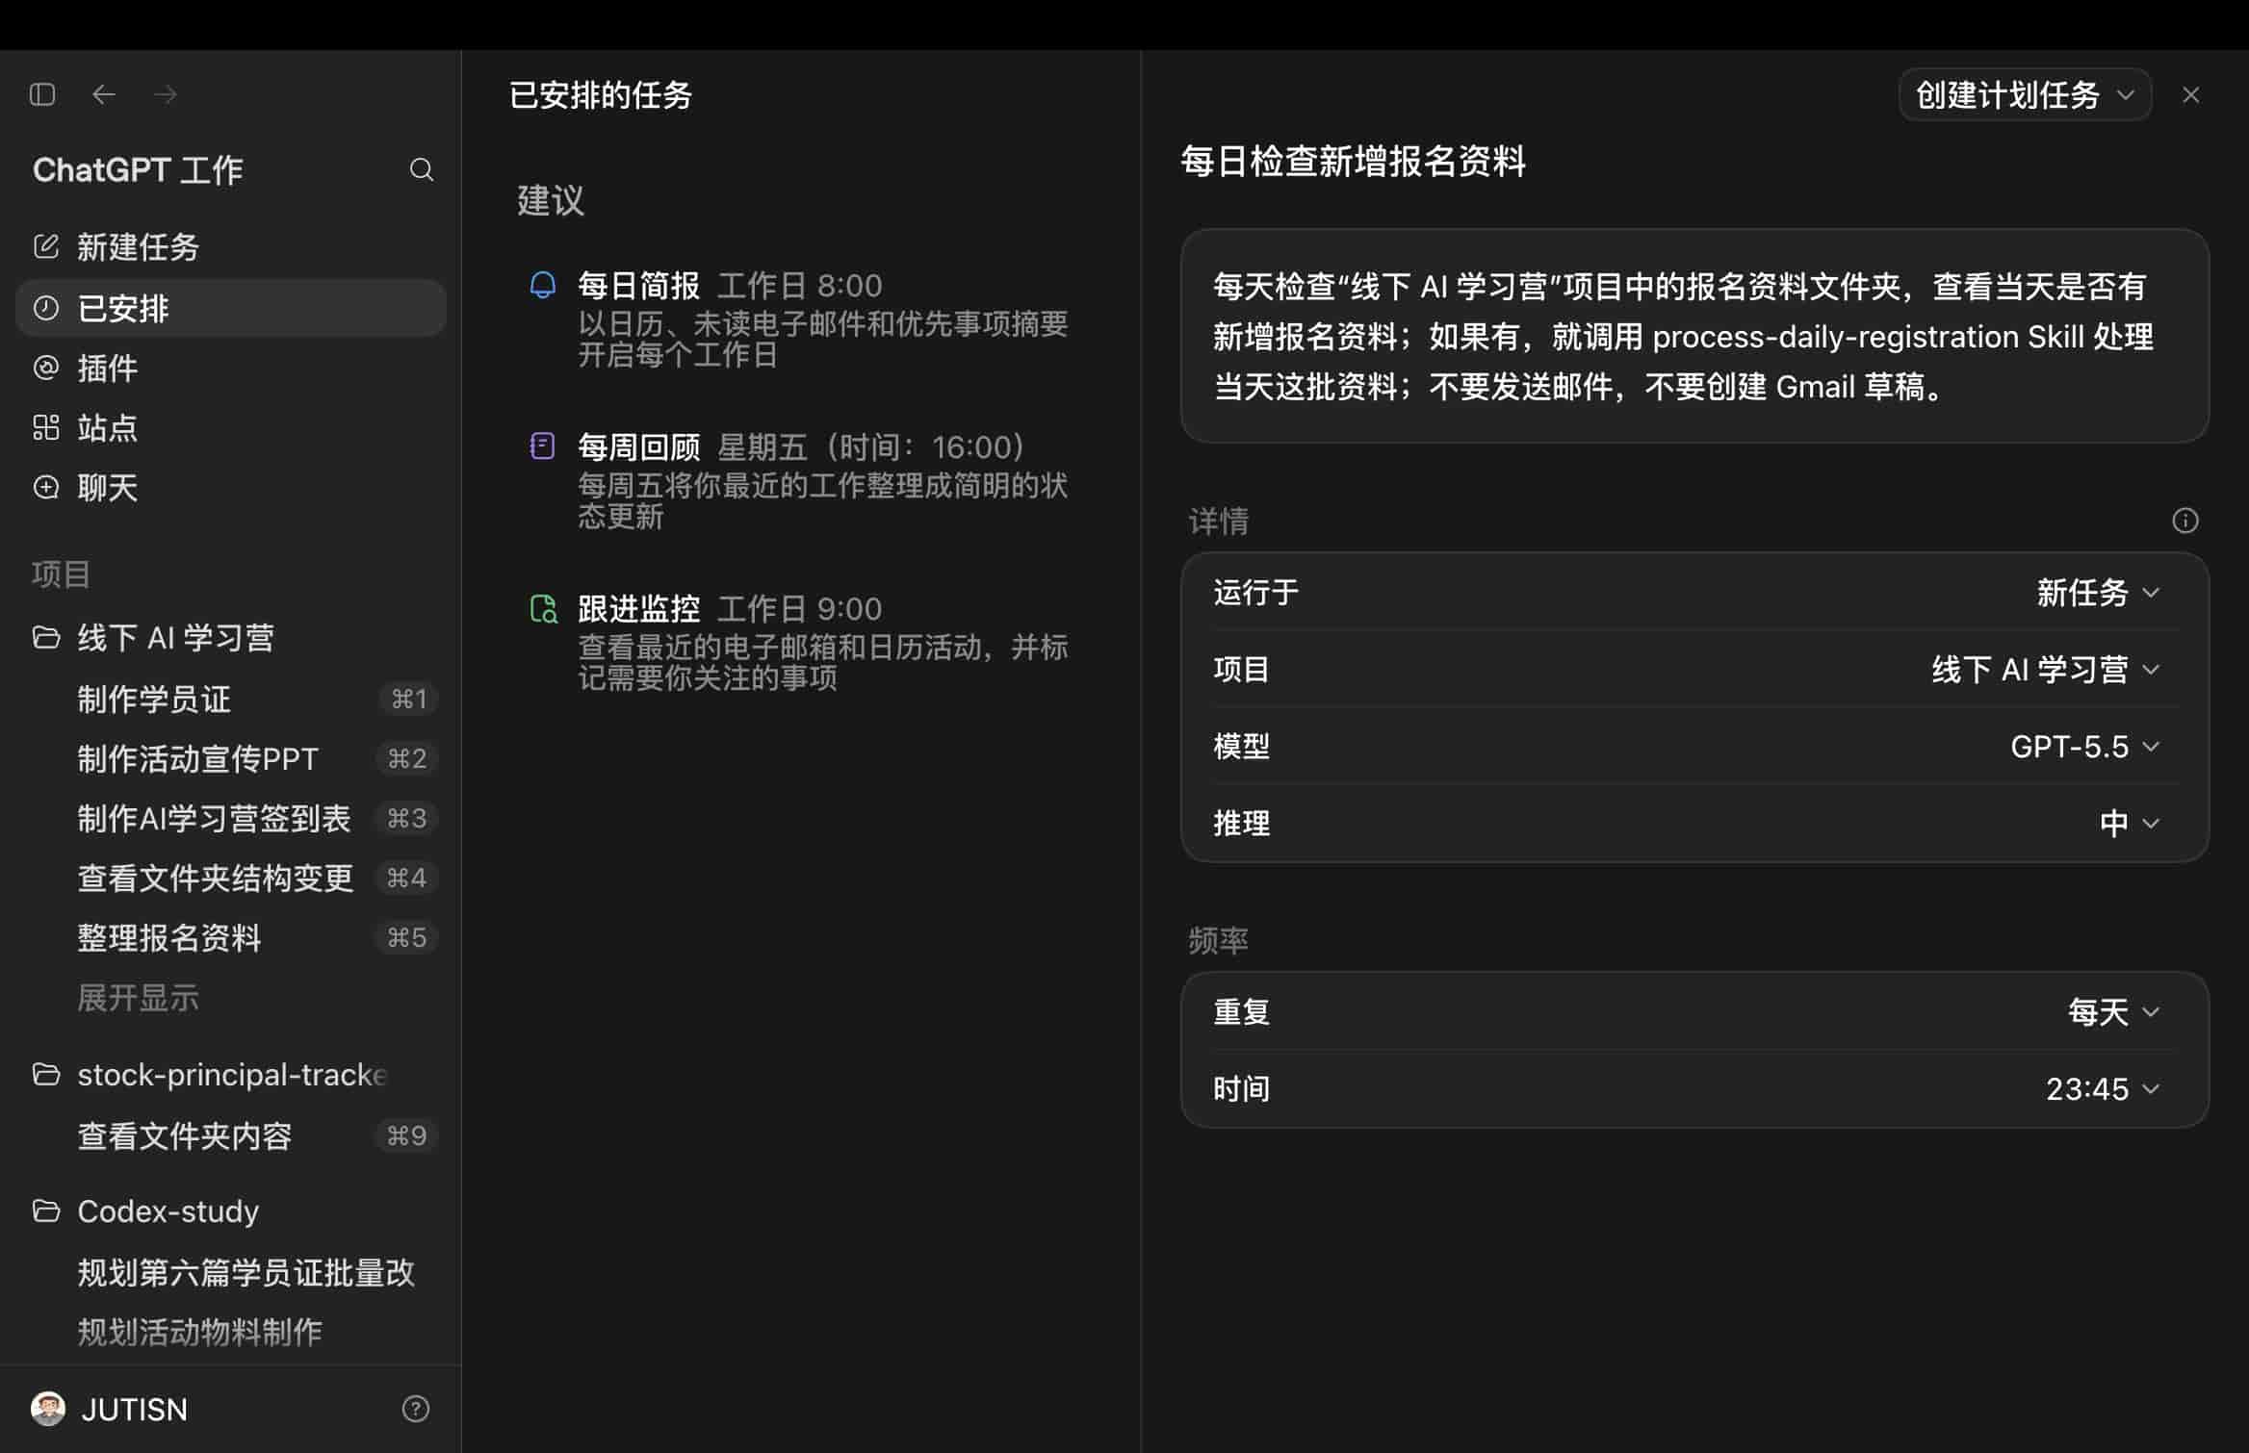Image resolution: width=2249 pixels, height=1453 pixels.
Task: Open the 整理报名资料 task
Action: click(231, 937)
